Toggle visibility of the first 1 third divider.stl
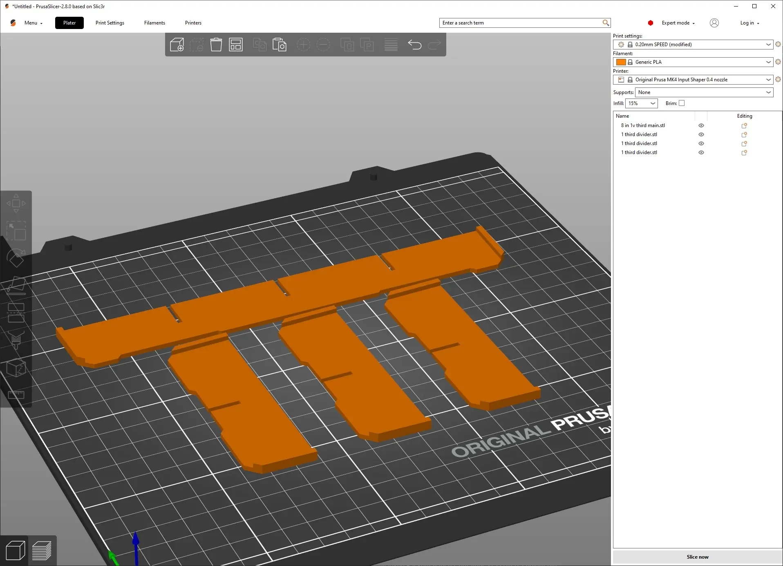The image size is (783, 566). [x=701, y=134]
